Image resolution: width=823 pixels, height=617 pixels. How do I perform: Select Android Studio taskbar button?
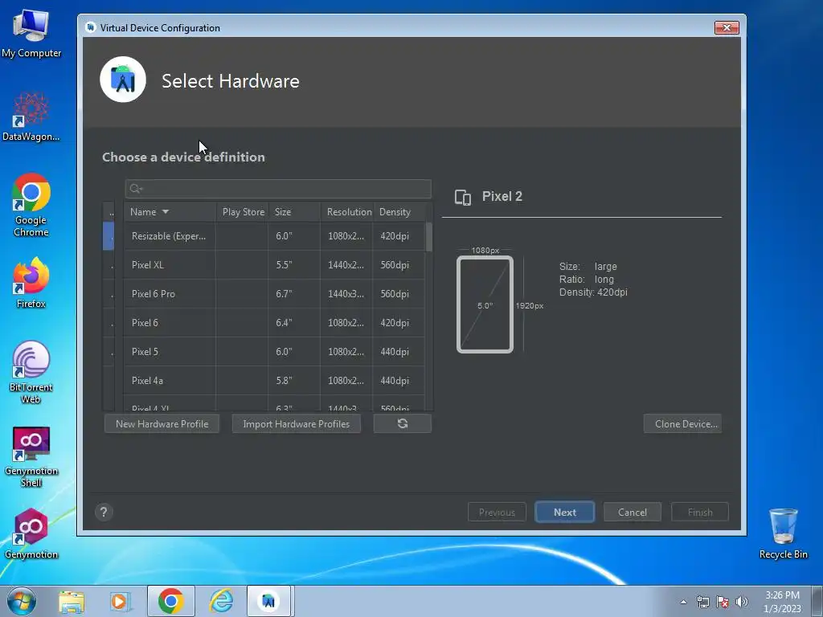tap(269, 601)
